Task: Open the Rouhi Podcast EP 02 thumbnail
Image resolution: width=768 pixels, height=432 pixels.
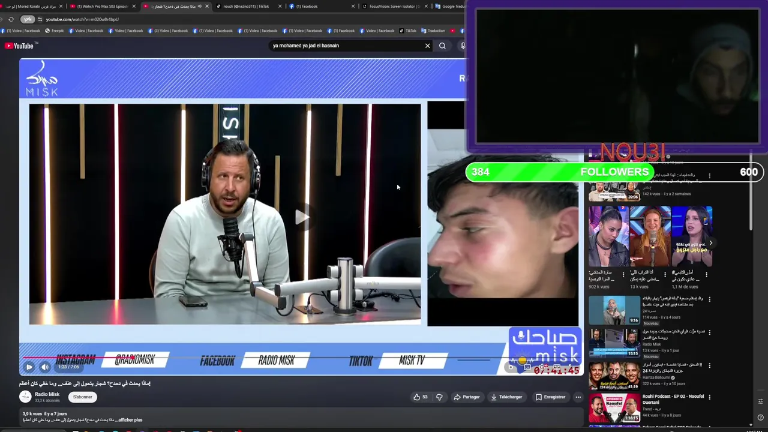Action: pos(614,408)
